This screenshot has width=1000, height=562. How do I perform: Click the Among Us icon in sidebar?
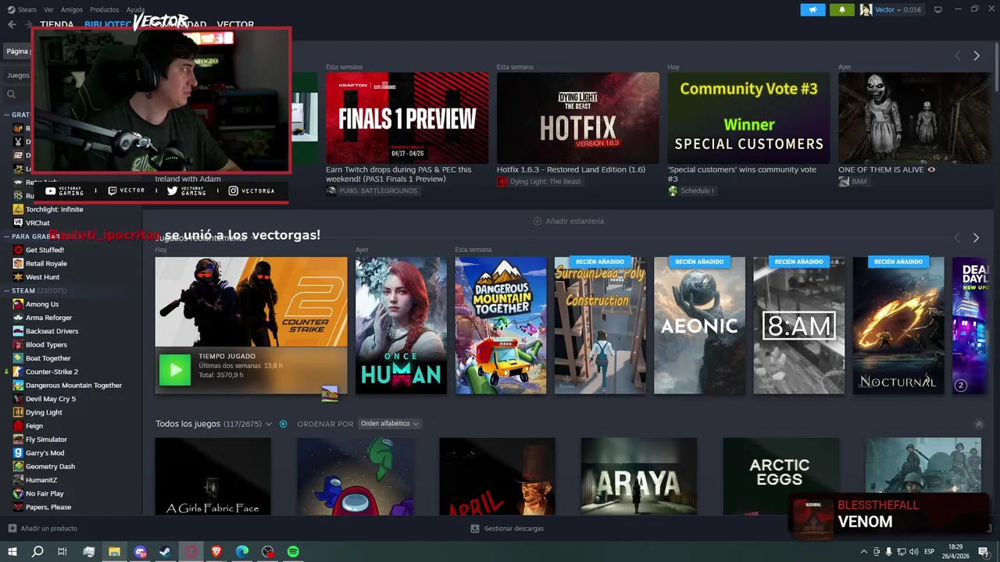click(18, 304)
